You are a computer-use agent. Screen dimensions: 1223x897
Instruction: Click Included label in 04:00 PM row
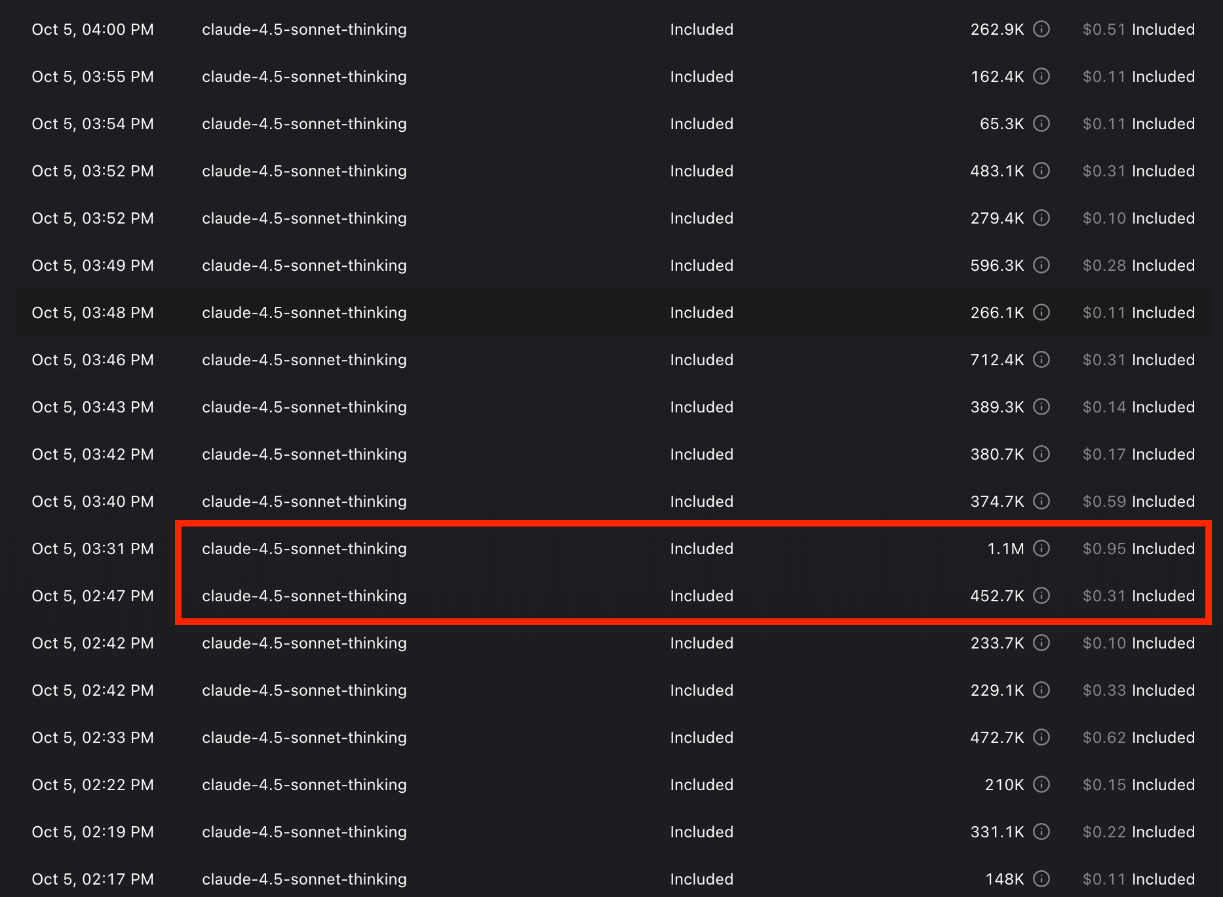[701, 30]
